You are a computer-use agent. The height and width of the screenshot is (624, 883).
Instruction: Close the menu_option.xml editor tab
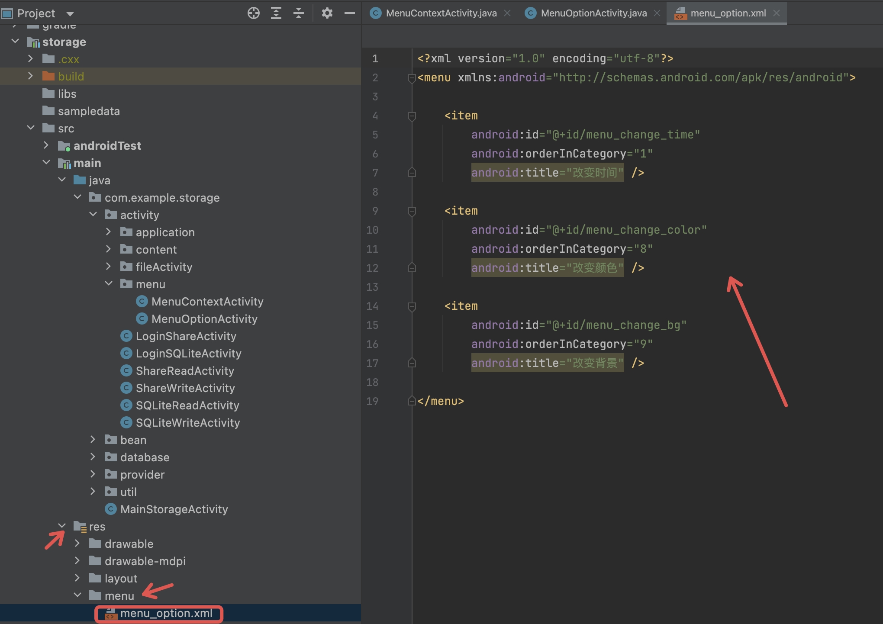click(777, 13)
